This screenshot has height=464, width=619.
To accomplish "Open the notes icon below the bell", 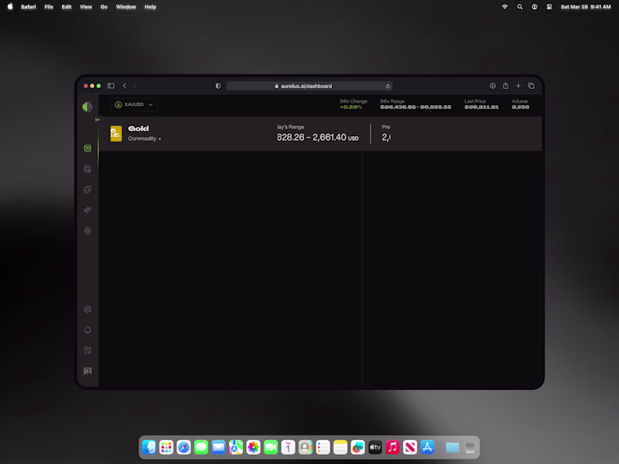I will (x=87, y=350).
